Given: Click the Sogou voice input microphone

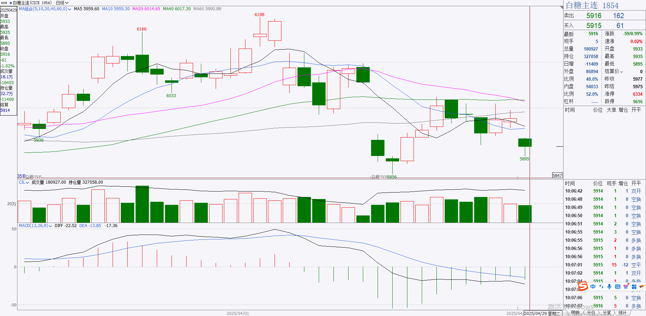Looking at the screenshot, I should point(609,287).
